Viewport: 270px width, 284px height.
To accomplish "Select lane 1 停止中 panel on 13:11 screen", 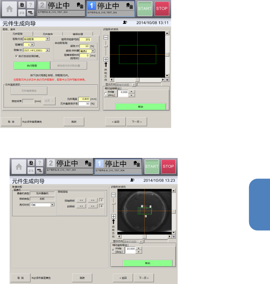I will coord(111,9).
